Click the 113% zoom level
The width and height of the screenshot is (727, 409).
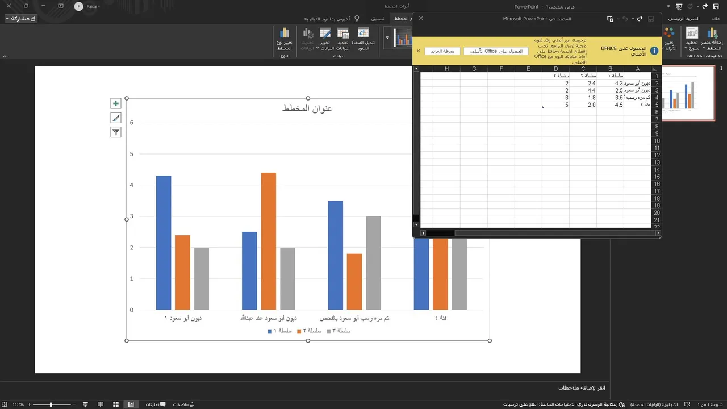pyautogui.click(x=17, y=404)
